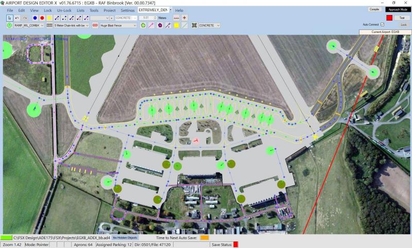The image size is (412, 248).
Task: Click the chain-link fence grid icon
Action: (50, 25)
